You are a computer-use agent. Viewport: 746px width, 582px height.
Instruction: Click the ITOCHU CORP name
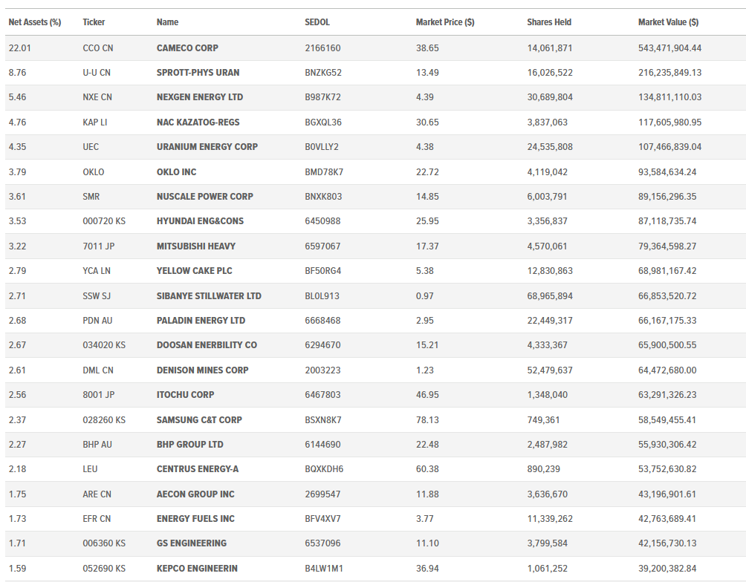185,395
